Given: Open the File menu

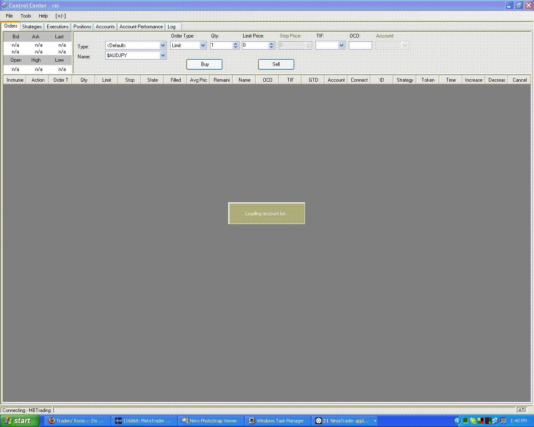Looking at the screenshot, I should point(9,16).
